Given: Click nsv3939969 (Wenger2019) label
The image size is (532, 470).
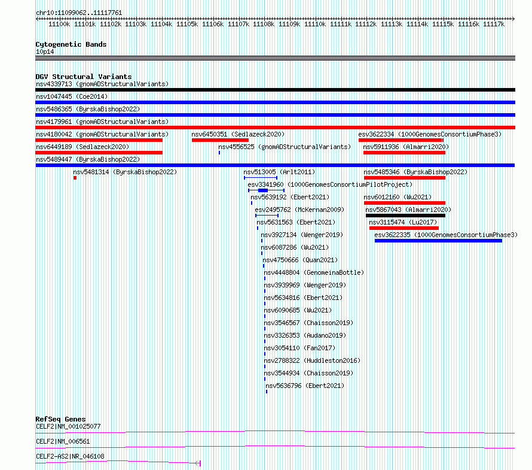Looking at the screenshot, I should click(x=305, y=285).
